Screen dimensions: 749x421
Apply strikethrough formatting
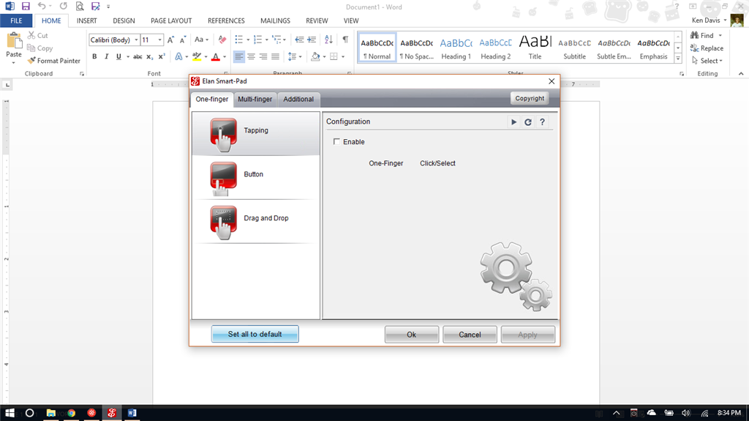pos(138,56)
